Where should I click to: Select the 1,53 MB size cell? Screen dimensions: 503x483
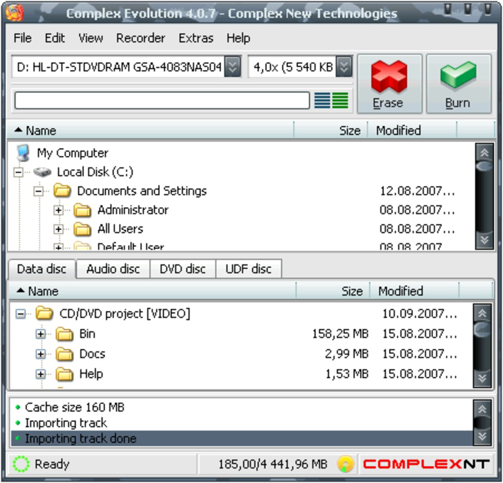[x=347, y=374]
